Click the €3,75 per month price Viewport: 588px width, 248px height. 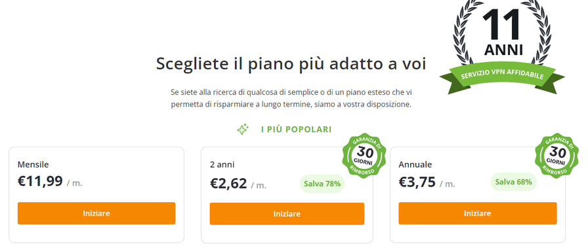417,182
